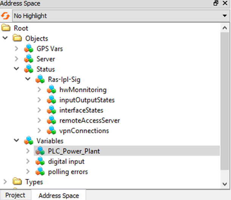Click the refresh icon beside the highlight dropdown
231x200 pixels.
click(6, 16)
